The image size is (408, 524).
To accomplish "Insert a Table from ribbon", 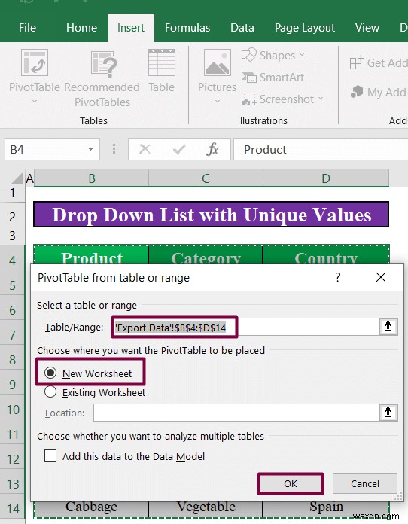I will (x=161, y=71).
